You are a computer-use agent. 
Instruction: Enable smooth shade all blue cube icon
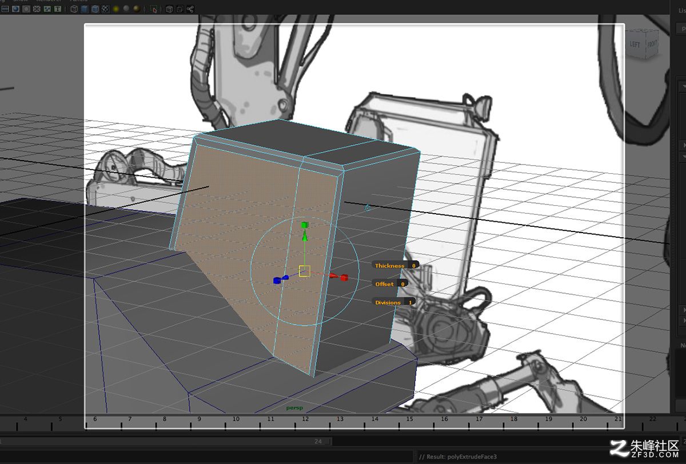coord(85,9)
